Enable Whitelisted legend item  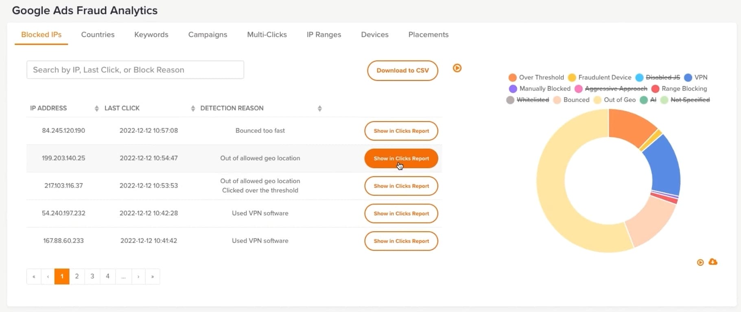point(528,100)
